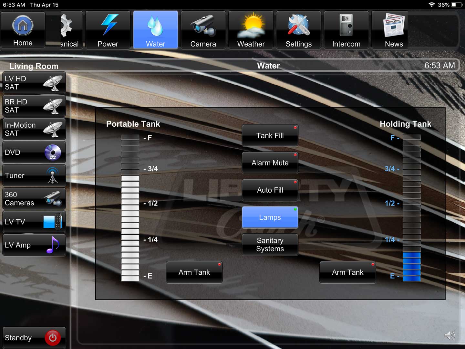The width and height of the screenshot is (465, 349).
Task: Check the Weather forecast icon
Action: point(251,29)
